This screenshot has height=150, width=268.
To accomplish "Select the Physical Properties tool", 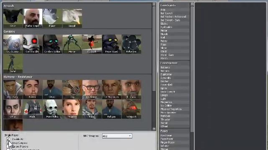I will tap(175, 109).
